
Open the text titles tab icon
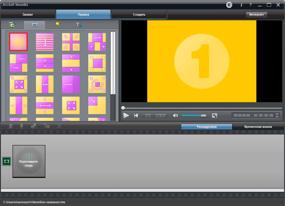click(79, 25)
